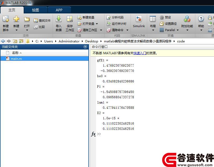Click the be0 value 0.034082840236686

pyautogui.click(x=118, y=81)
